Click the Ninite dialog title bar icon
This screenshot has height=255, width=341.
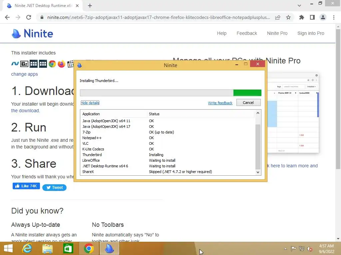[79, 65]
